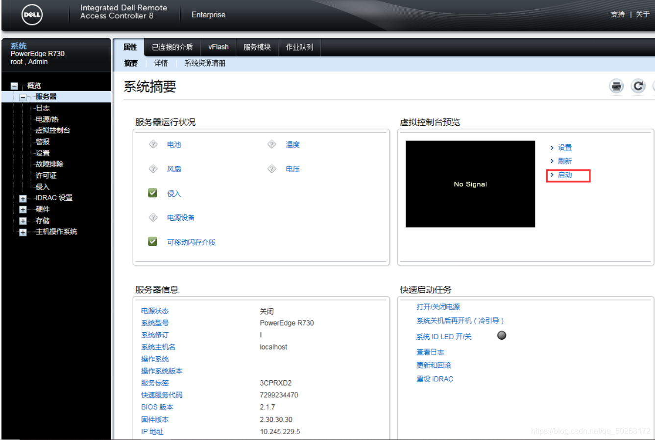The height and width of the screenshot is (440, 655).
Task: Launch virtual console via 启动 link
Action: click(x=565, y=175)
